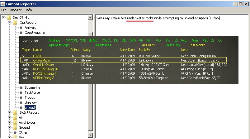Viewport: 250px width, 139px height.
Task: Click the Java icon in title bar
Action: click(3, 4)
